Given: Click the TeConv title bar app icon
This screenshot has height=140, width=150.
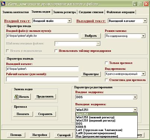Looking at the screenshot, I should pos(3,4).
